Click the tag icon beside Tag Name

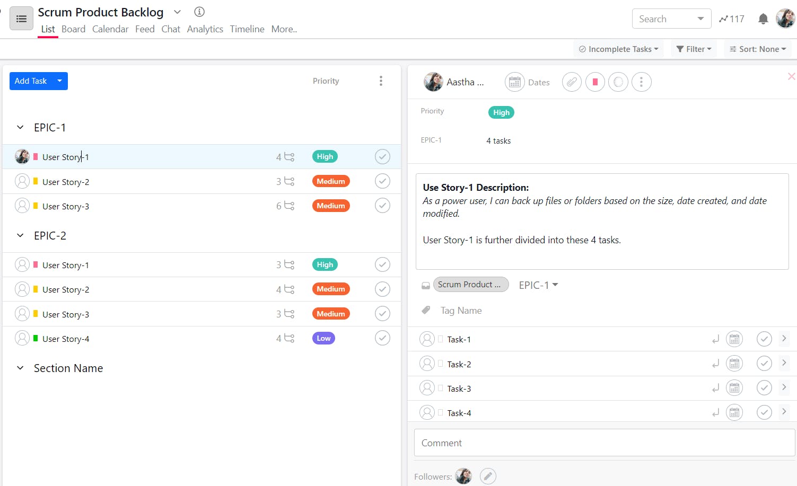[x=426, y=310]
